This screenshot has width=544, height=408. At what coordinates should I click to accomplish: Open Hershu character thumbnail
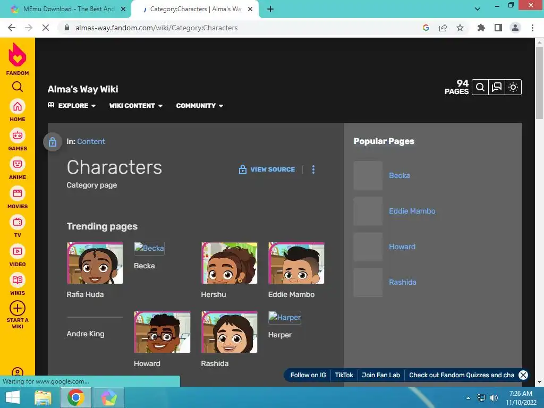[229, 263]
